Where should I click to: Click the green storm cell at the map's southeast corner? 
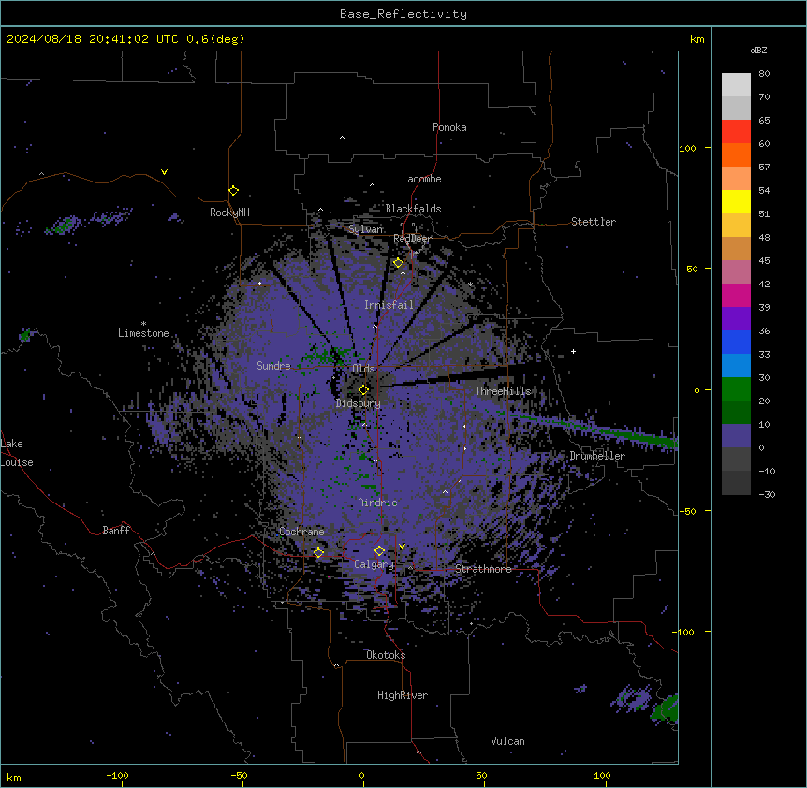(x=666, y=708)
